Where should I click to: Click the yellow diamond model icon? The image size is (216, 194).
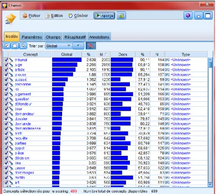10,19
